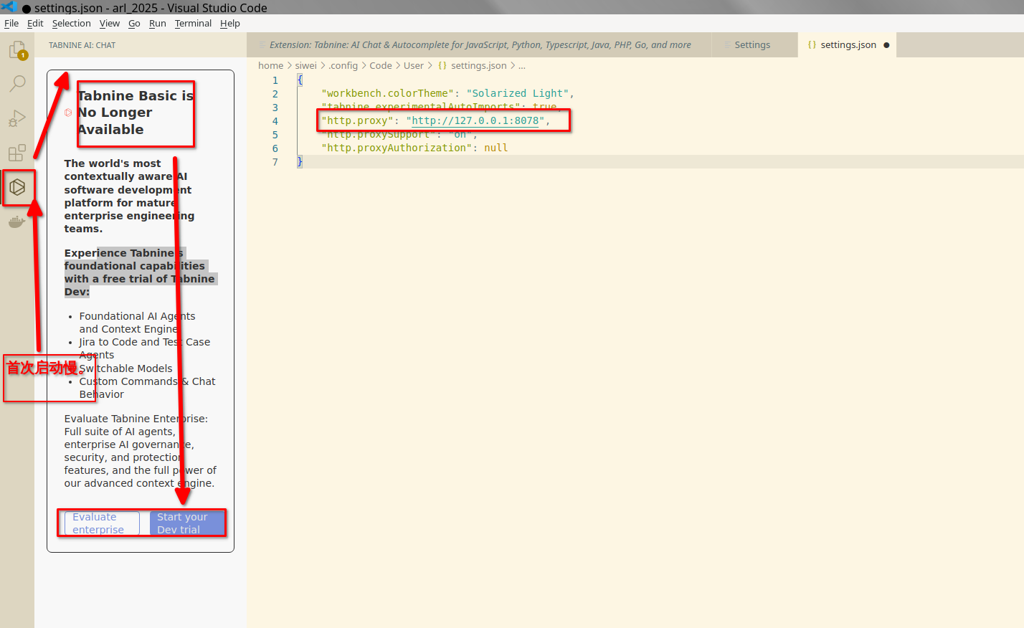1024x628 pixels.
Task: Expand the 'User' breadcrumb folder
Action: [x=413, y=65]
